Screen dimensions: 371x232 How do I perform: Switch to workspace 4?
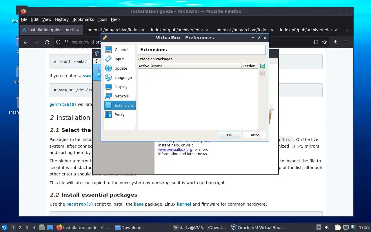pos(34,228)
